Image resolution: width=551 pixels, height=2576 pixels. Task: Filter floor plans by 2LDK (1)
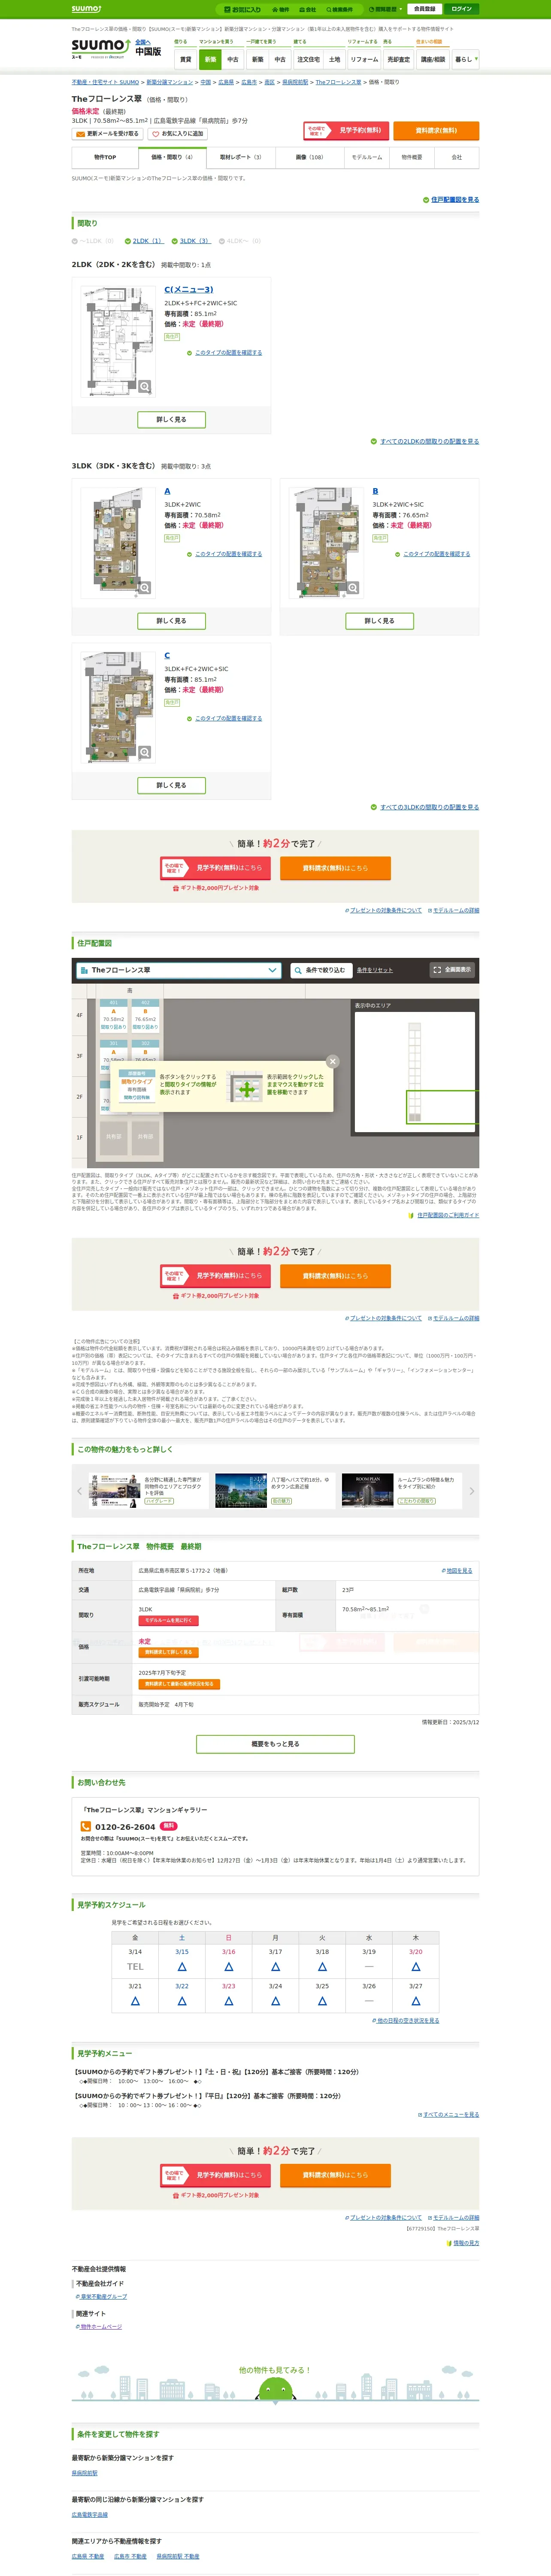(147, 241)
